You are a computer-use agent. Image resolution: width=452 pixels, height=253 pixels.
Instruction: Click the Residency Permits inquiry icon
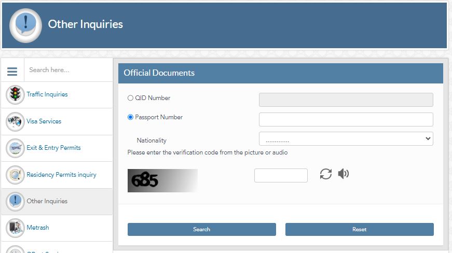pos(15,175)
